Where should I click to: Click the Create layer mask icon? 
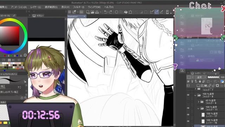[217, 85]
